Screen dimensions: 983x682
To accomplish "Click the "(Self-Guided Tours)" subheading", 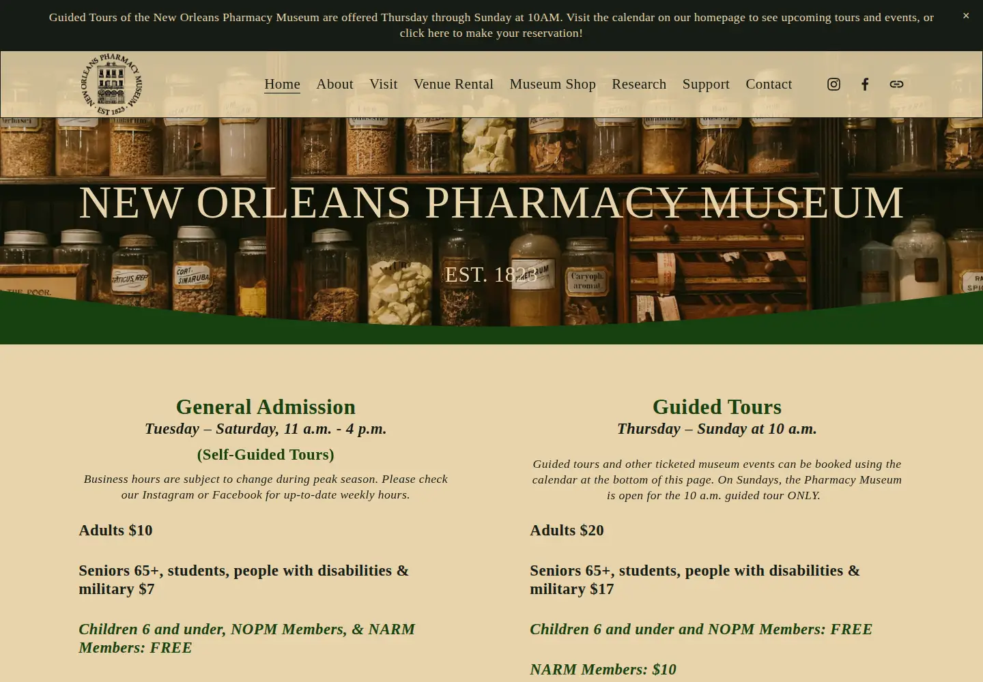I will [266, 454].
